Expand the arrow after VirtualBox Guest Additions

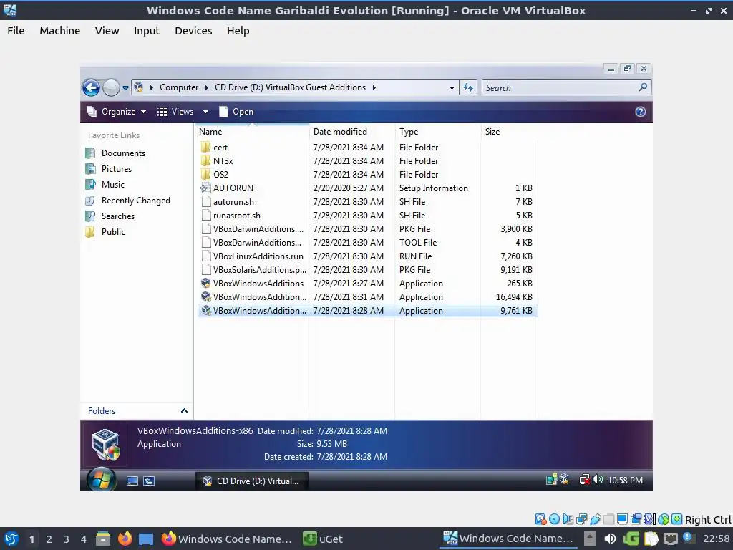[x=374, y=87]
